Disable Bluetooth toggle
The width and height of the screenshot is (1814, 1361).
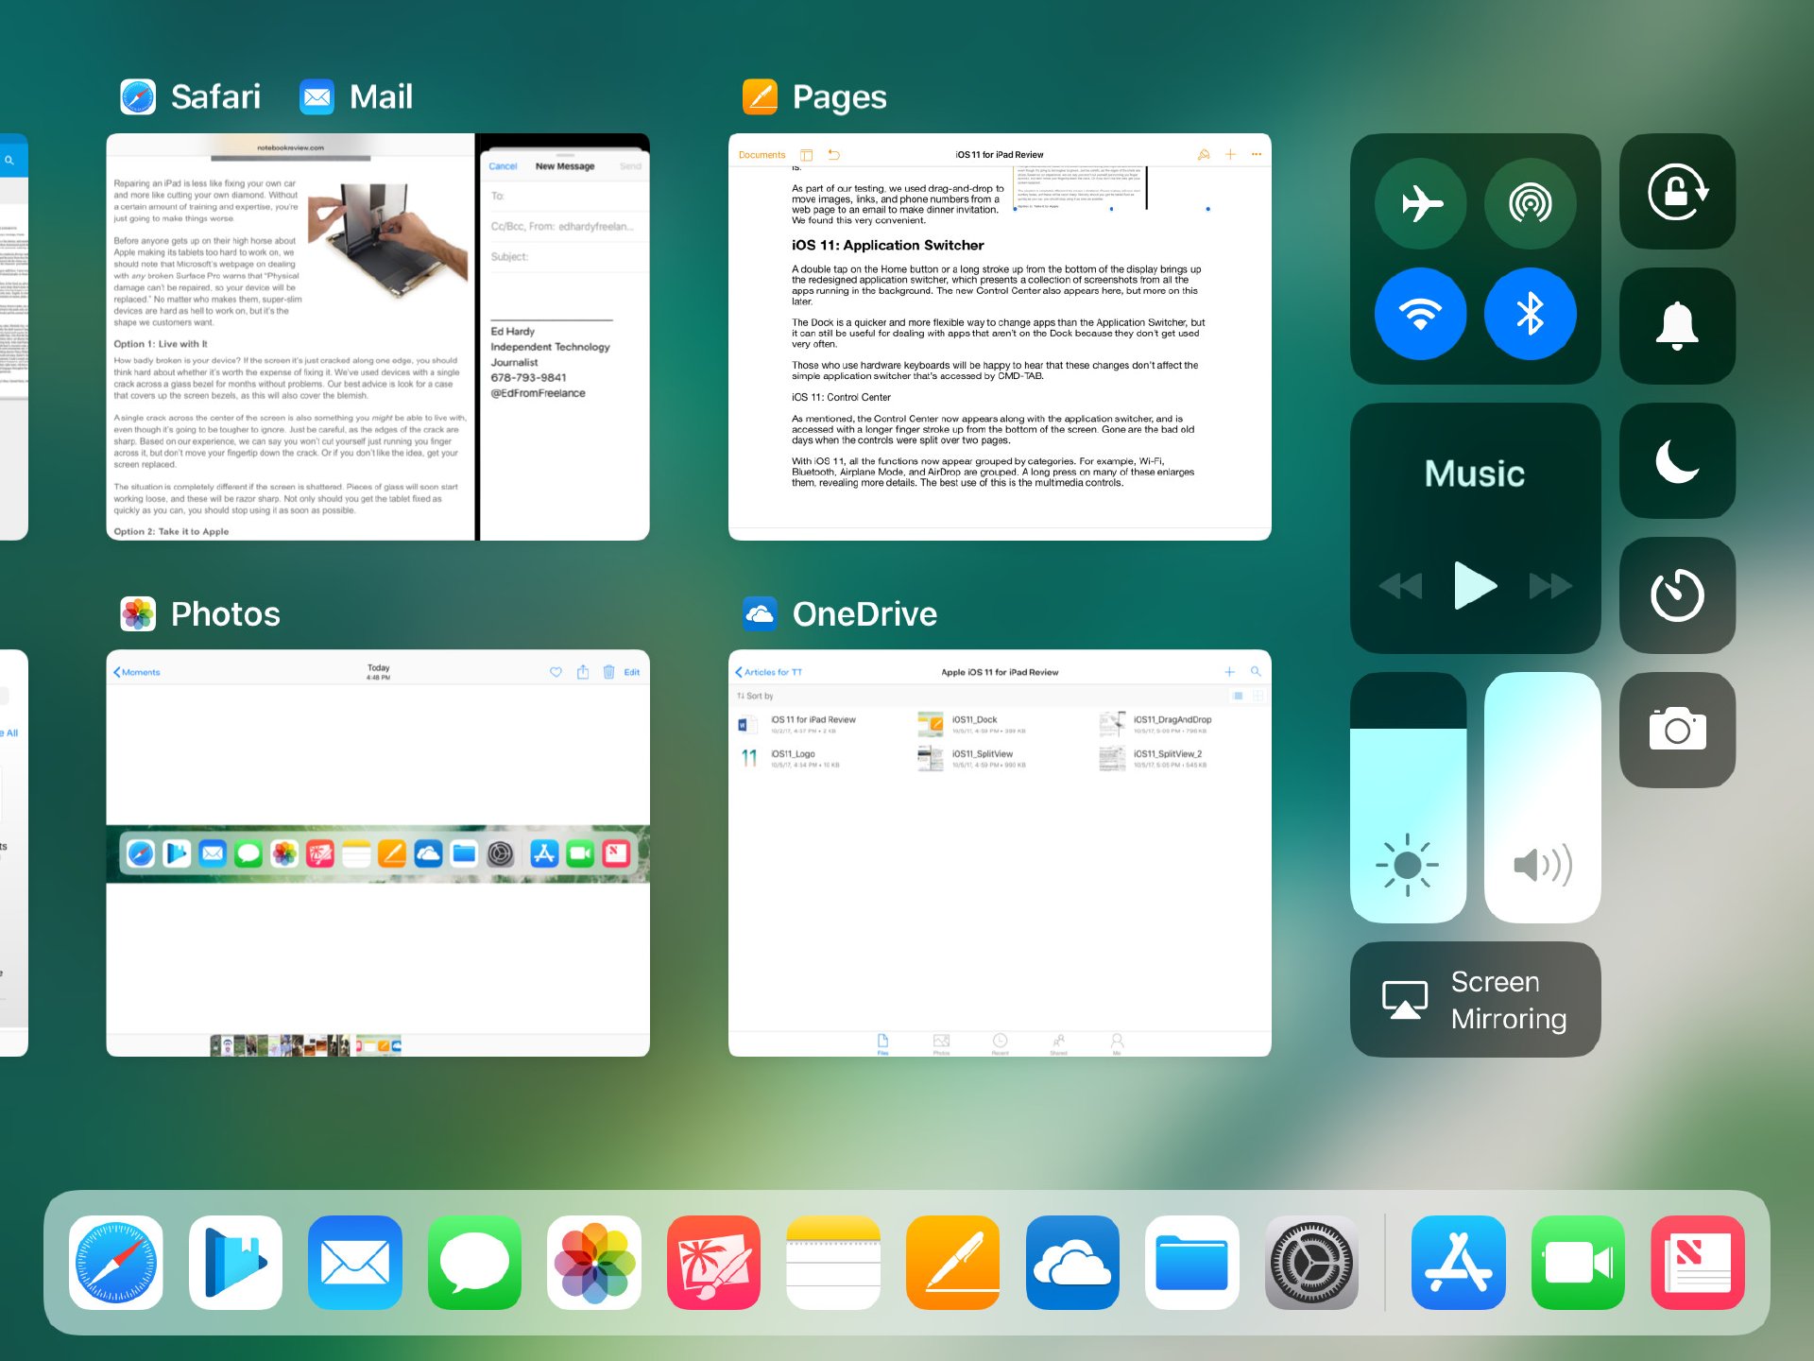coord(1531,314)
